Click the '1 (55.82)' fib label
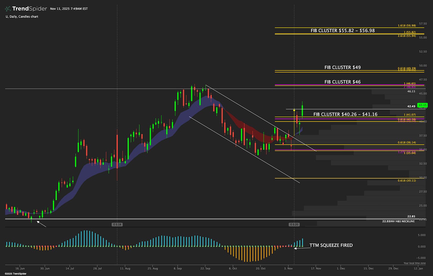The height and width of the screenshot is (276, 433). point(410,32)
